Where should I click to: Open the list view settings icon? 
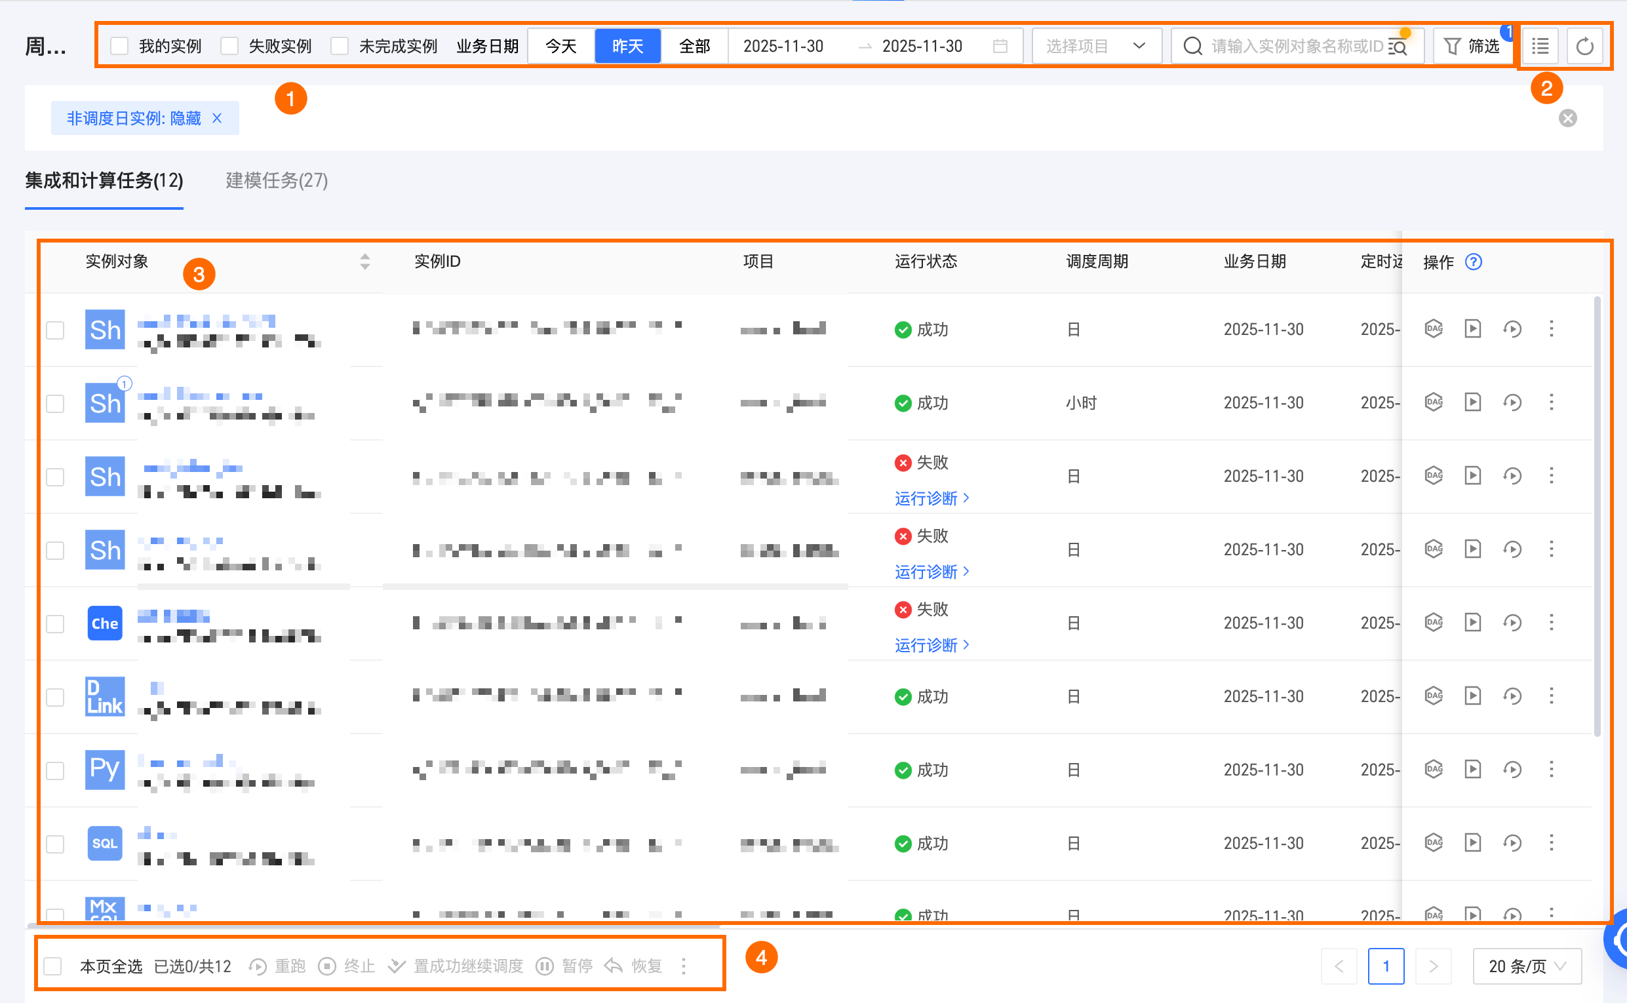[1539, 46]
